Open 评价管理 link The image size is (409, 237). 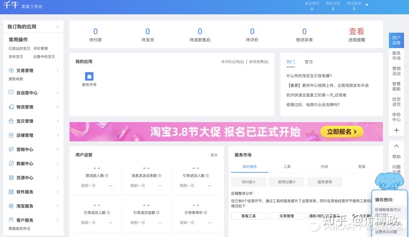pos(40,49)
